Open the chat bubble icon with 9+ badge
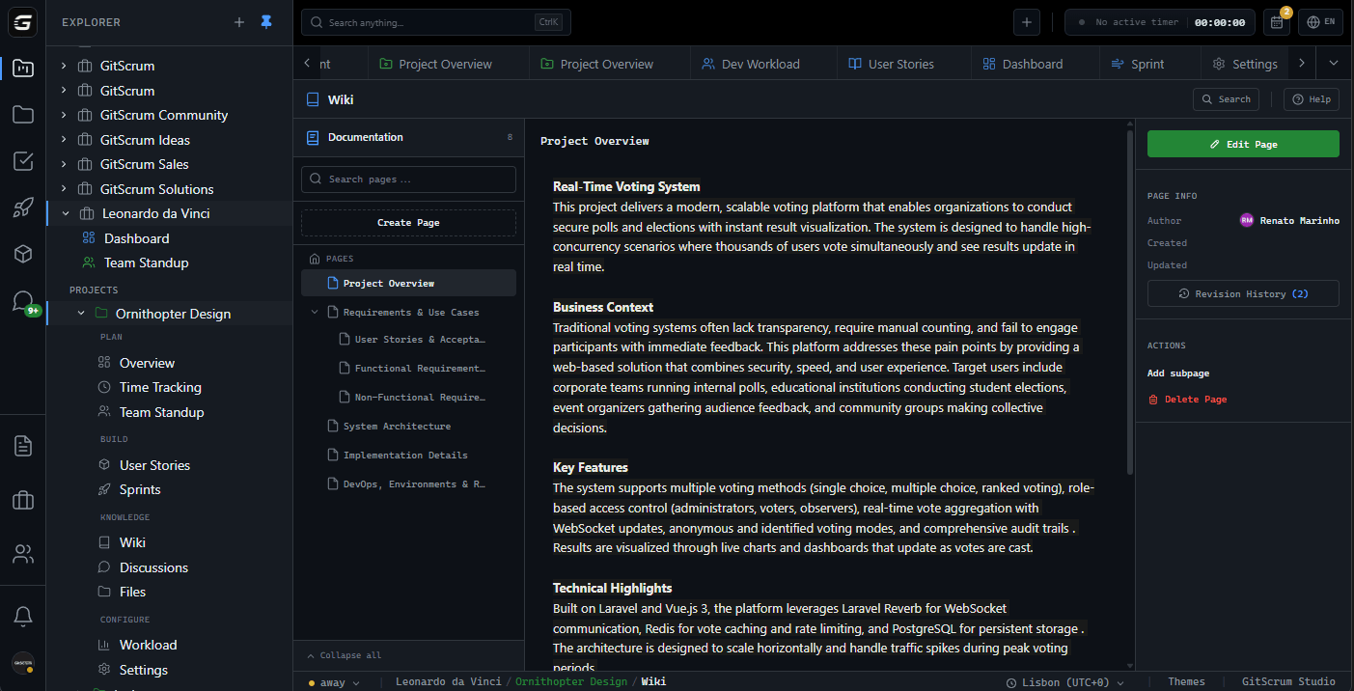 [x=23, y=301]
